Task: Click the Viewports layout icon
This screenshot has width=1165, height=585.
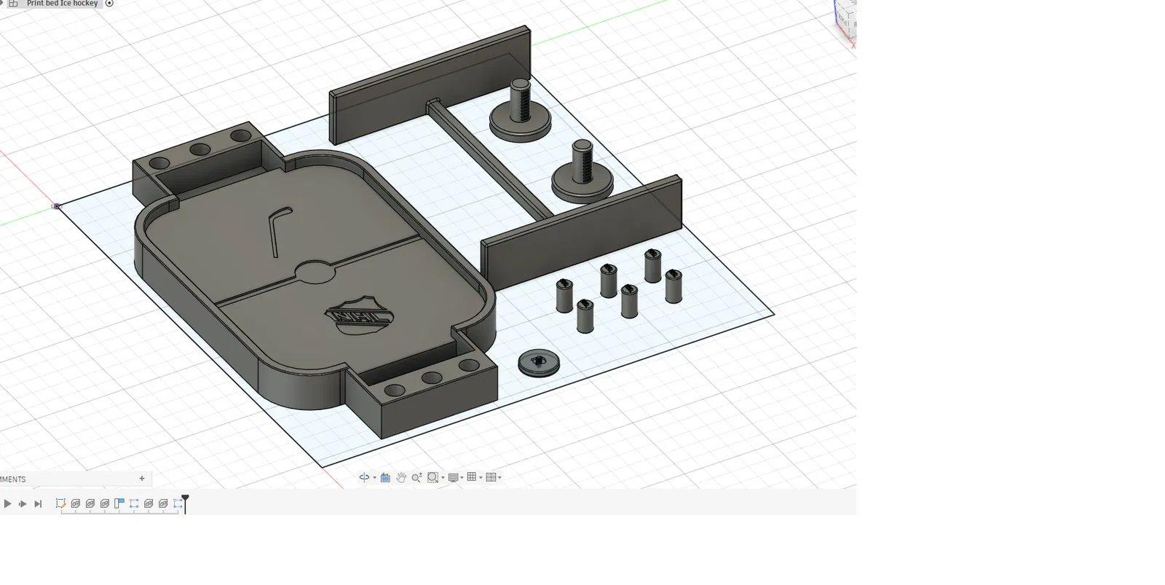Action: pos(491,477)
